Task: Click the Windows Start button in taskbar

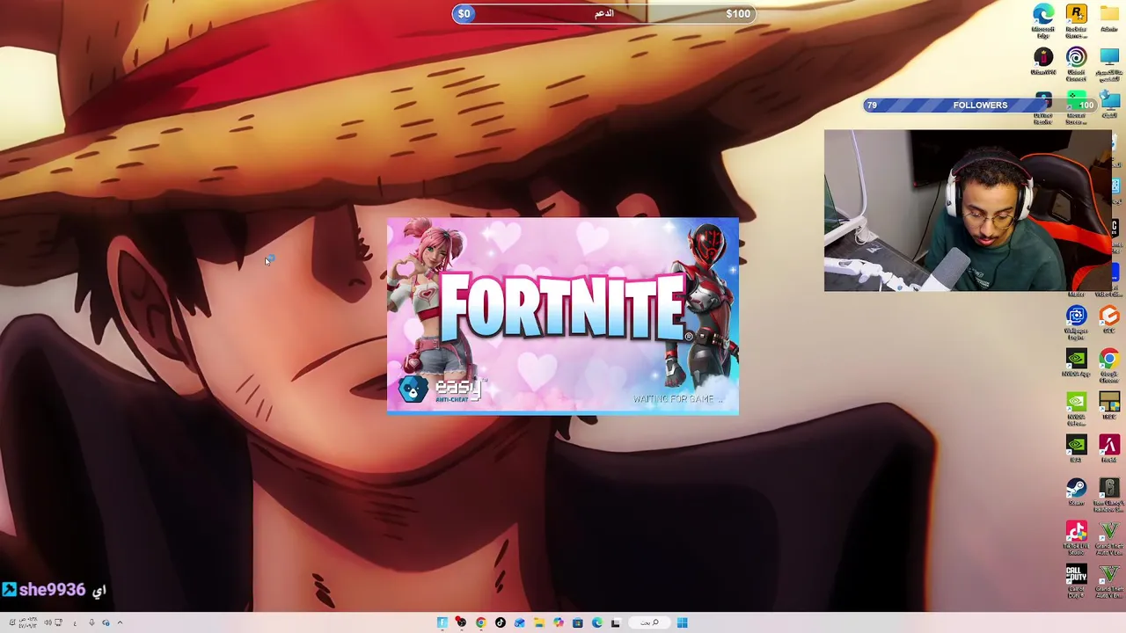Action: [x=683, y=622]
